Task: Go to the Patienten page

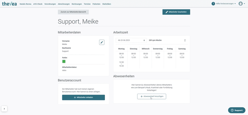Action: point(96,4)
